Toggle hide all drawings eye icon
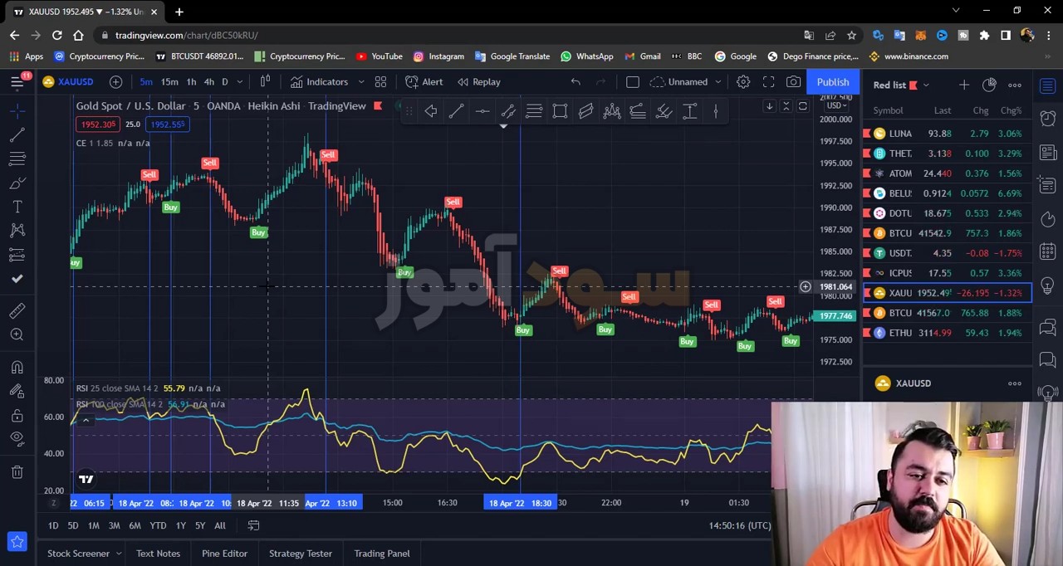Screen dimensions: 1063x566 click(x=17, y=437)
